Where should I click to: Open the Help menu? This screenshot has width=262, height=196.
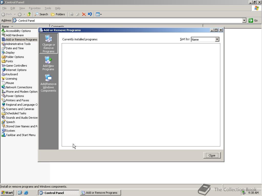coord(58,8)
